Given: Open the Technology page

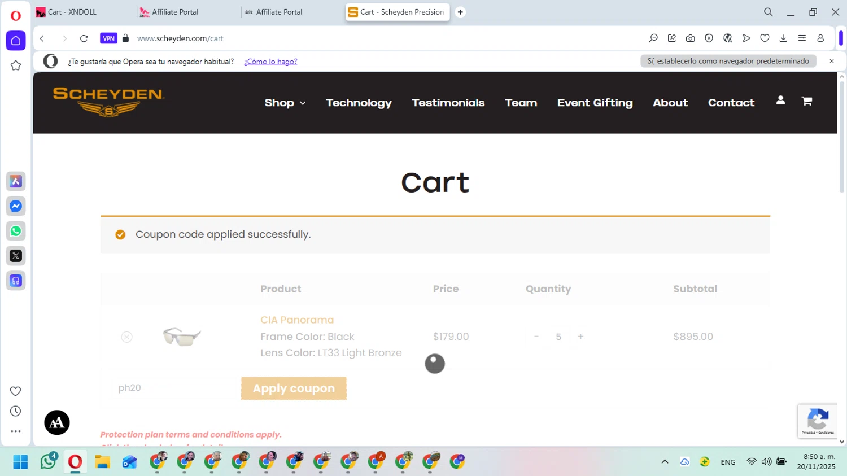Looking at the screenshot, I should point(359,103).
